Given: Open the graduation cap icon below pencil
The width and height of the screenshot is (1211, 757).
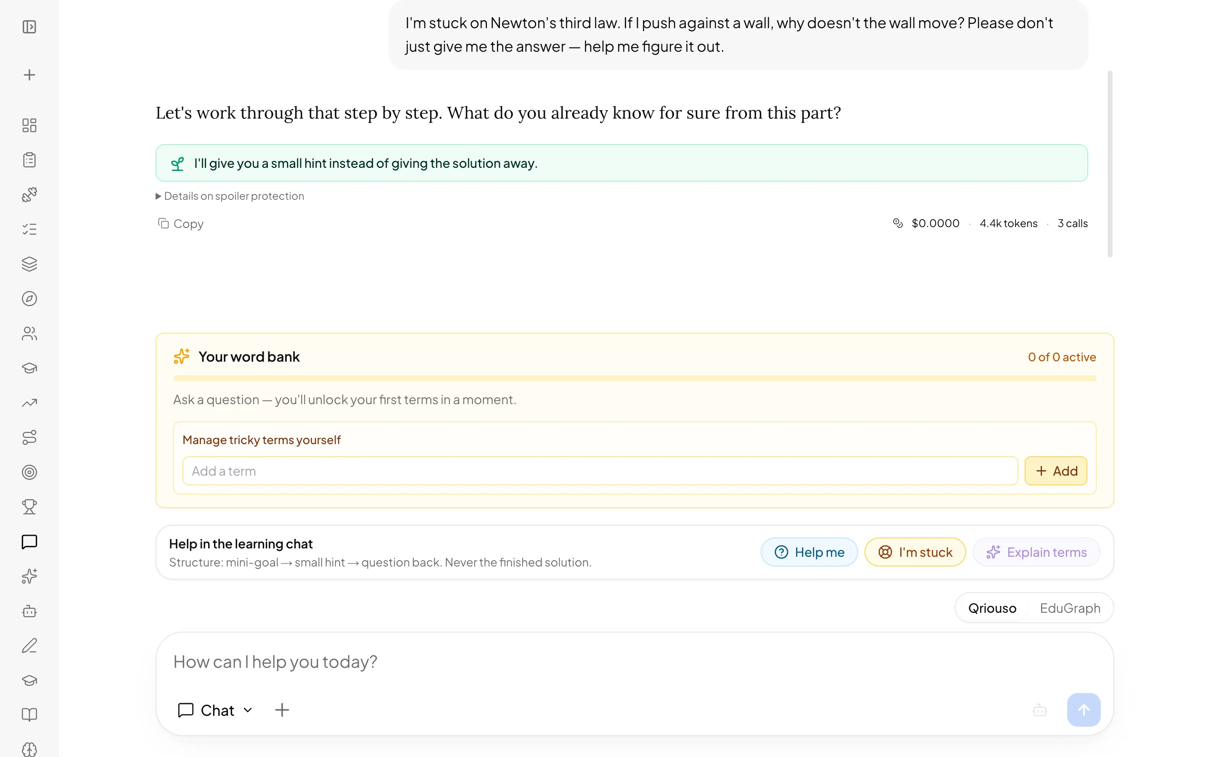Looking at the screenshot, I should point(29,680).
